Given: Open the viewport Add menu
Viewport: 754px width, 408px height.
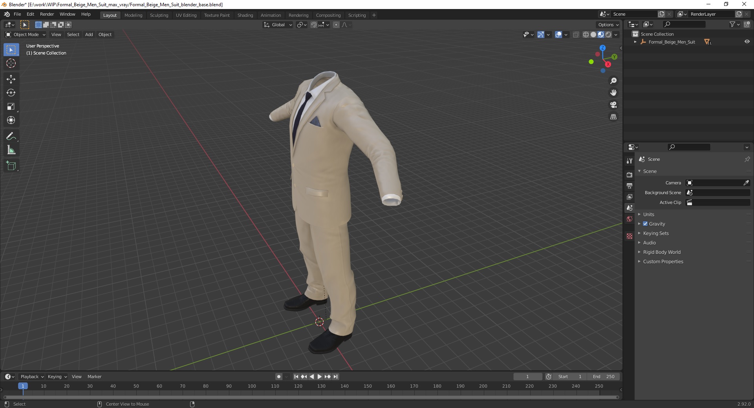Looking at the screenshot, I should pos(89,35).
